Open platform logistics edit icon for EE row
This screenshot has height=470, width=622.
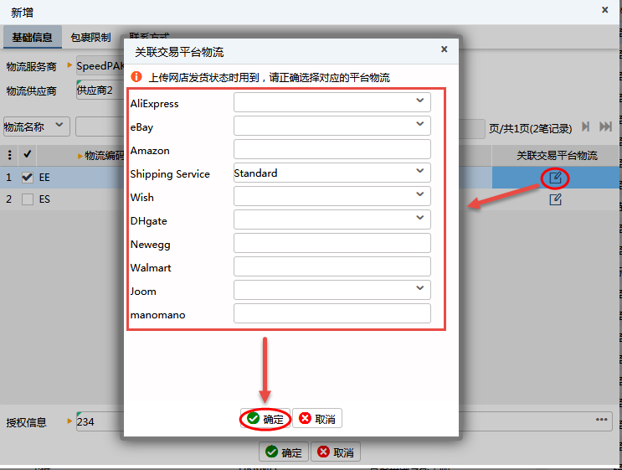tap(554, 178)
